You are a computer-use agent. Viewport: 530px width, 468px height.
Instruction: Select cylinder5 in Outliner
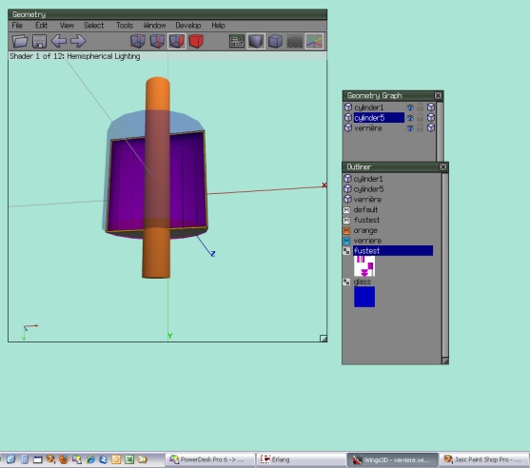coord(368,189)
